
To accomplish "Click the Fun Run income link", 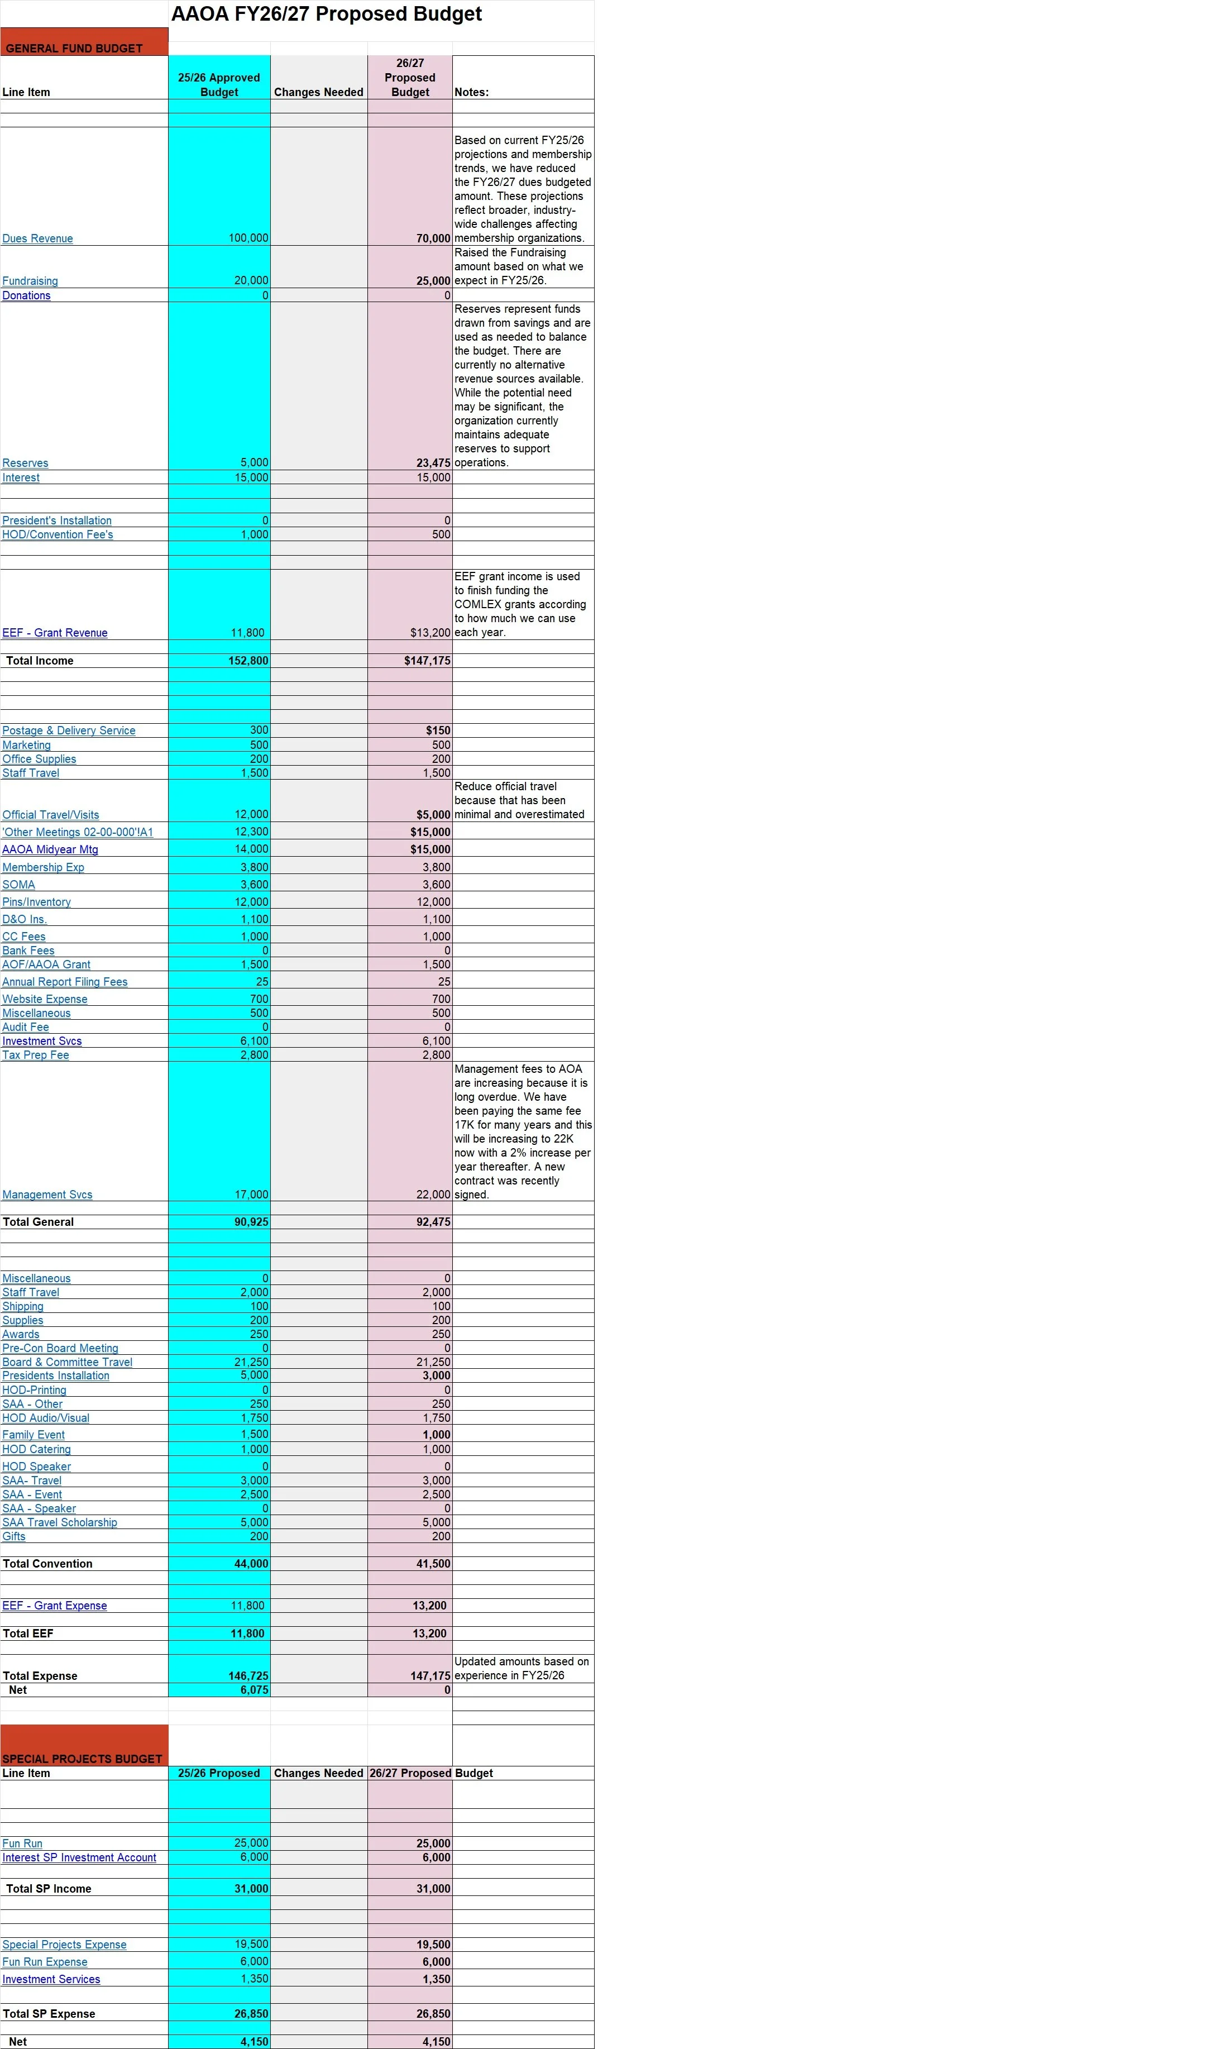I will click(x=22, y=1843).
